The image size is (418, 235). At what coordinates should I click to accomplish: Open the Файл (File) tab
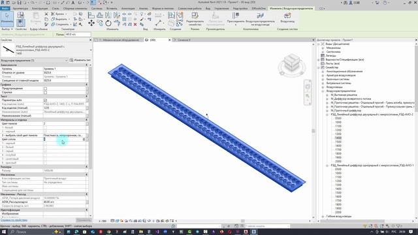tap(5, 8)
